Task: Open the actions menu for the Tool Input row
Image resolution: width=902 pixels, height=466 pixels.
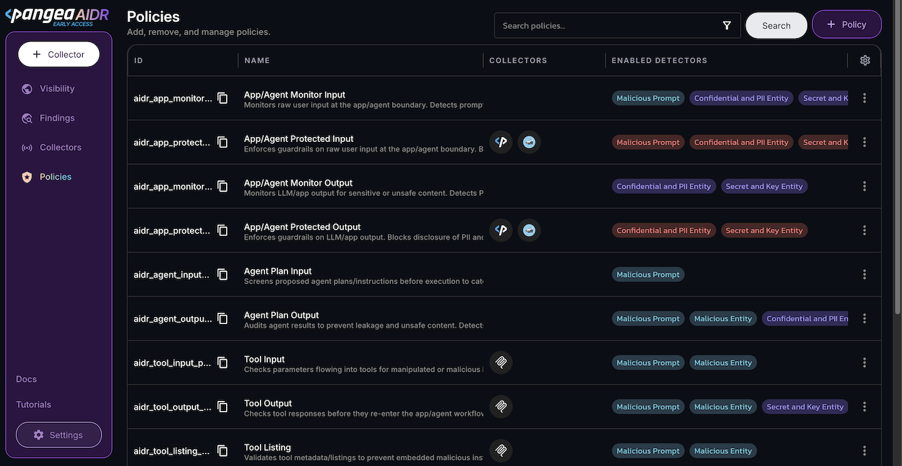Action: (x=864, y=363)
